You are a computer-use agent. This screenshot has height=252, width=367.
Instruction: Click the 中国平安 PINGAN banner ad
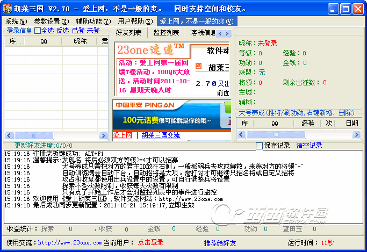point(172,115)
